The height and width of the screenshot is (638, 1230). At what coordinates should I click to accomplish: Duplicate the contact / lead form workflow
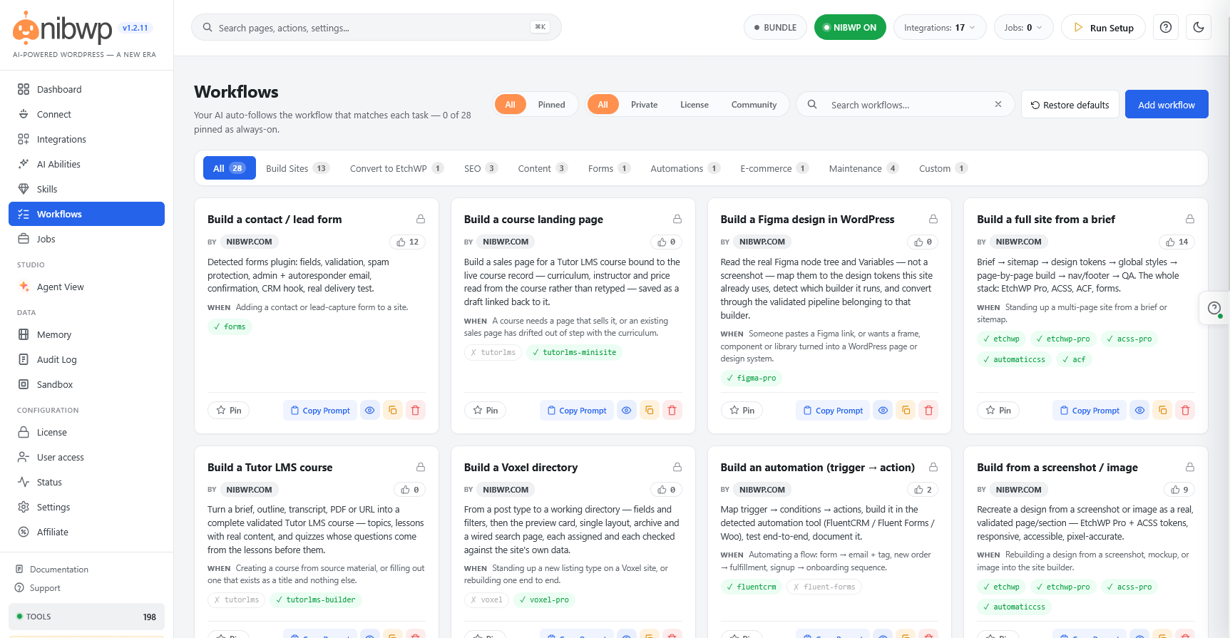pyautogui.click(x=392, y=410)
